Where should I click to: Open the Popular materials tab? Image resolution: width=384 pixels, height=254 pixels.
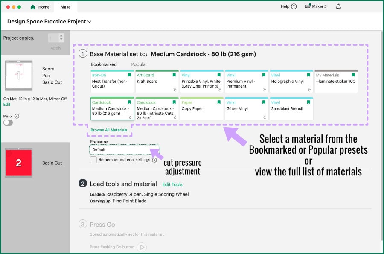[x=139, y=64]
